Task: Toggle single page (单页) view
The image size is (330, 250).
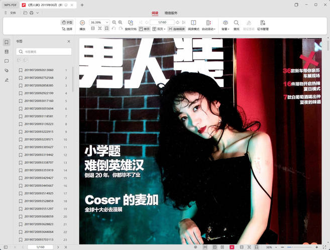Action: 145,29
